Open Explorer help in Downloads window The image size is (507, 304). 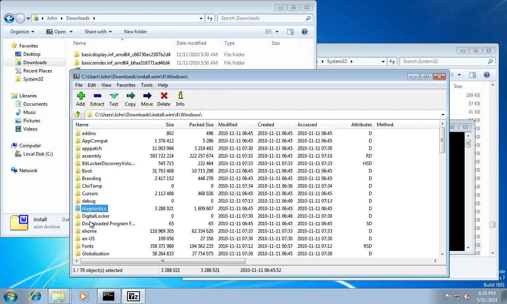[x=305, y=32]
